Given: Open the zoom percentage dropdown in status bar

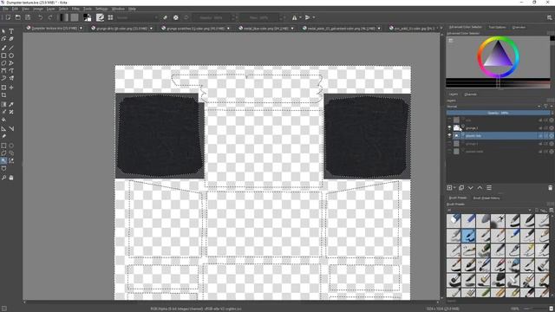Looking at the screenshot, I should tap(514, 309).
